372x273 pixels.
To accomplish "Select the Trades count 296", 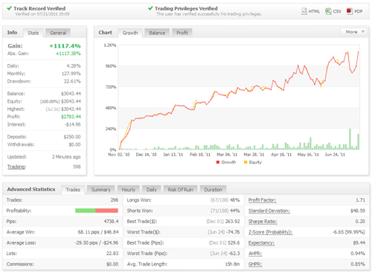I will coord(115,200).
